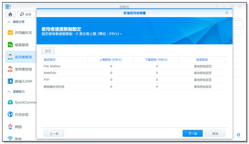Select the File Station protocol row
The height and width of the screenshot is (144, 249).
(x=52, y=66)
